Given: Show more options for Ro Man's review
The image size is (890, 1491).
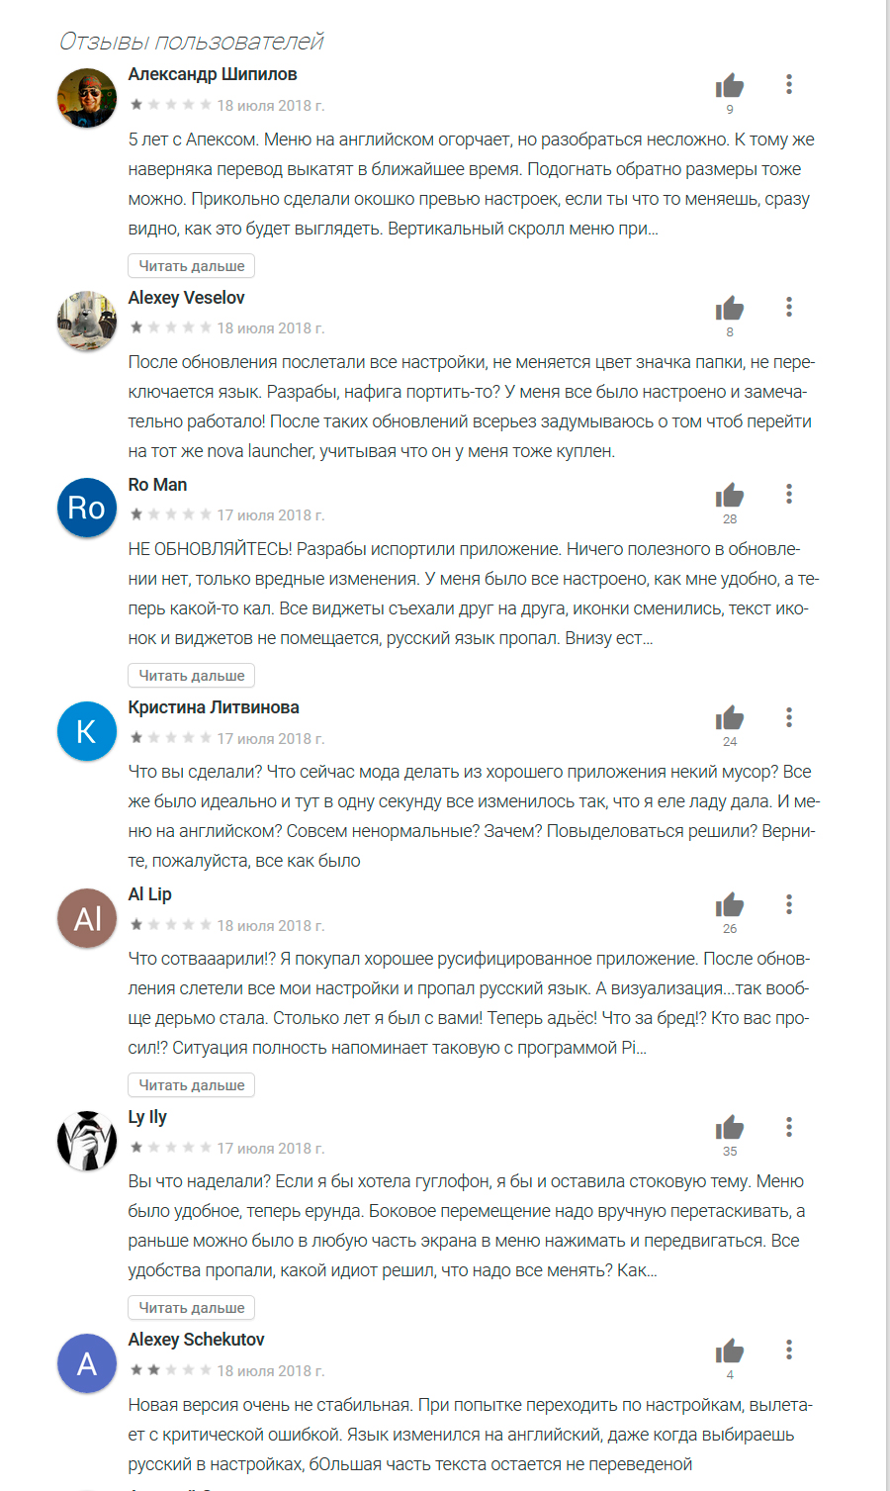Looking at the screenshot, I should click(789, 494).
